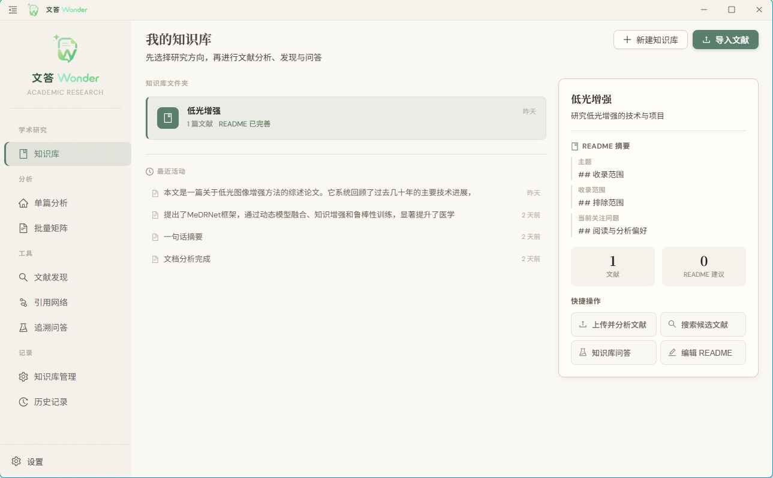This screenshot has width=773, height=478.
Task: Click 知识库问答 quick action
Action: click(x=613, y=353)
